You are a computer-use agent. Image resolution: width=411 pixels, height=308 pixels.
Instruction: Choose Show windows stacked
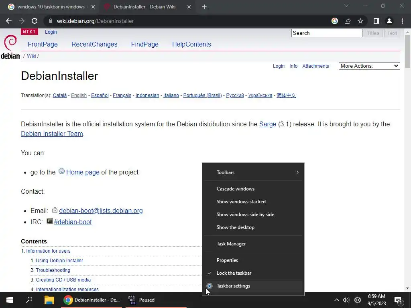[254, 202]
